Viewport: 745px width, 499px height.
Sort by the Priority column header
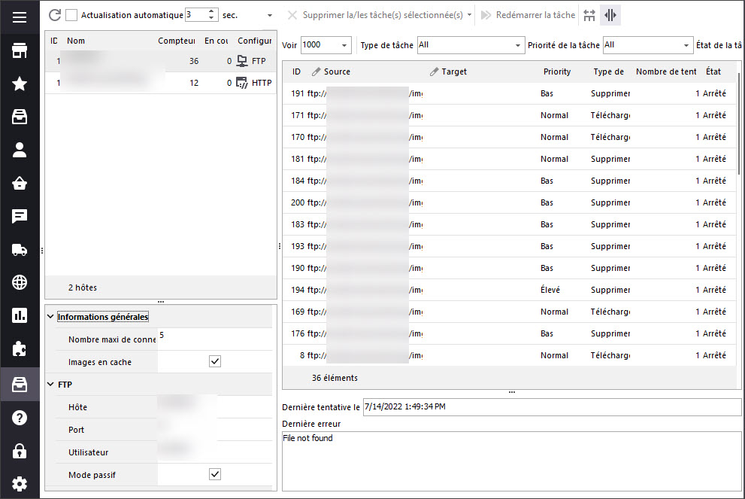click(x=557, y=72)
